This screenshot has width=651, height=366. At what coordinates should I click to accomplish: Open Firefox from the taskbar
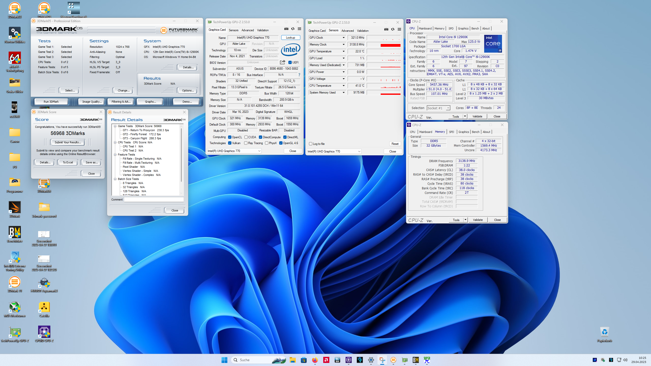point(315,360)
